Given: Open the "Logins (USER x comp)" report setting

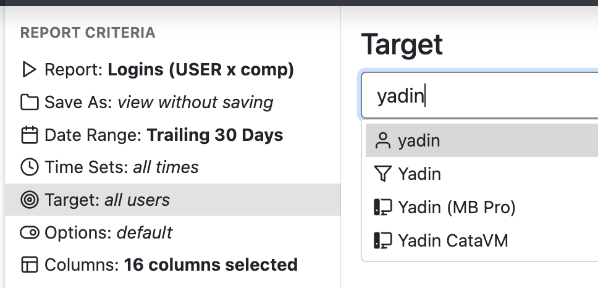Looking at the screenshot, I should 201,70.
